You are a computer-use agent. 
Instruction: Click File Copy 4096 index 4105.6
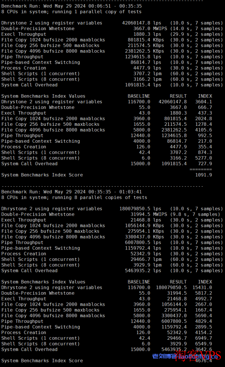coord(204,130)
